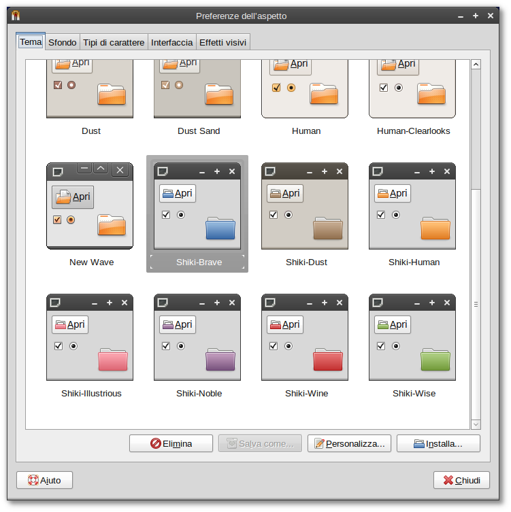Switch to the Sfondo tab

click(63, 42)
